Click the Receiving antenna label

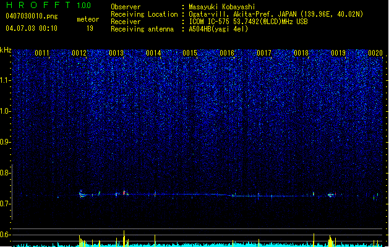pyautogui.click(x=142, y=29)
